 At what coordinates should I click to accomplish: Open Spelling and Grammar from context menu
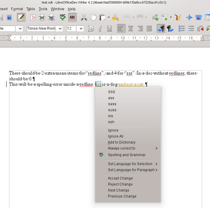(128, 155)
